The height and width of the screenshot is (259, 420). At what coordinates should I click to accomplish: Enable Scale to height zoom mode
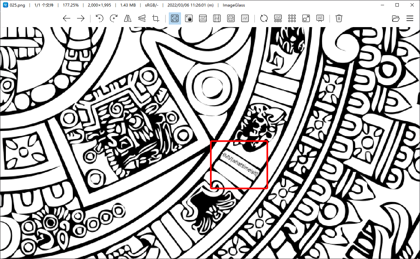pyautogui.click(x=217, y=18)
